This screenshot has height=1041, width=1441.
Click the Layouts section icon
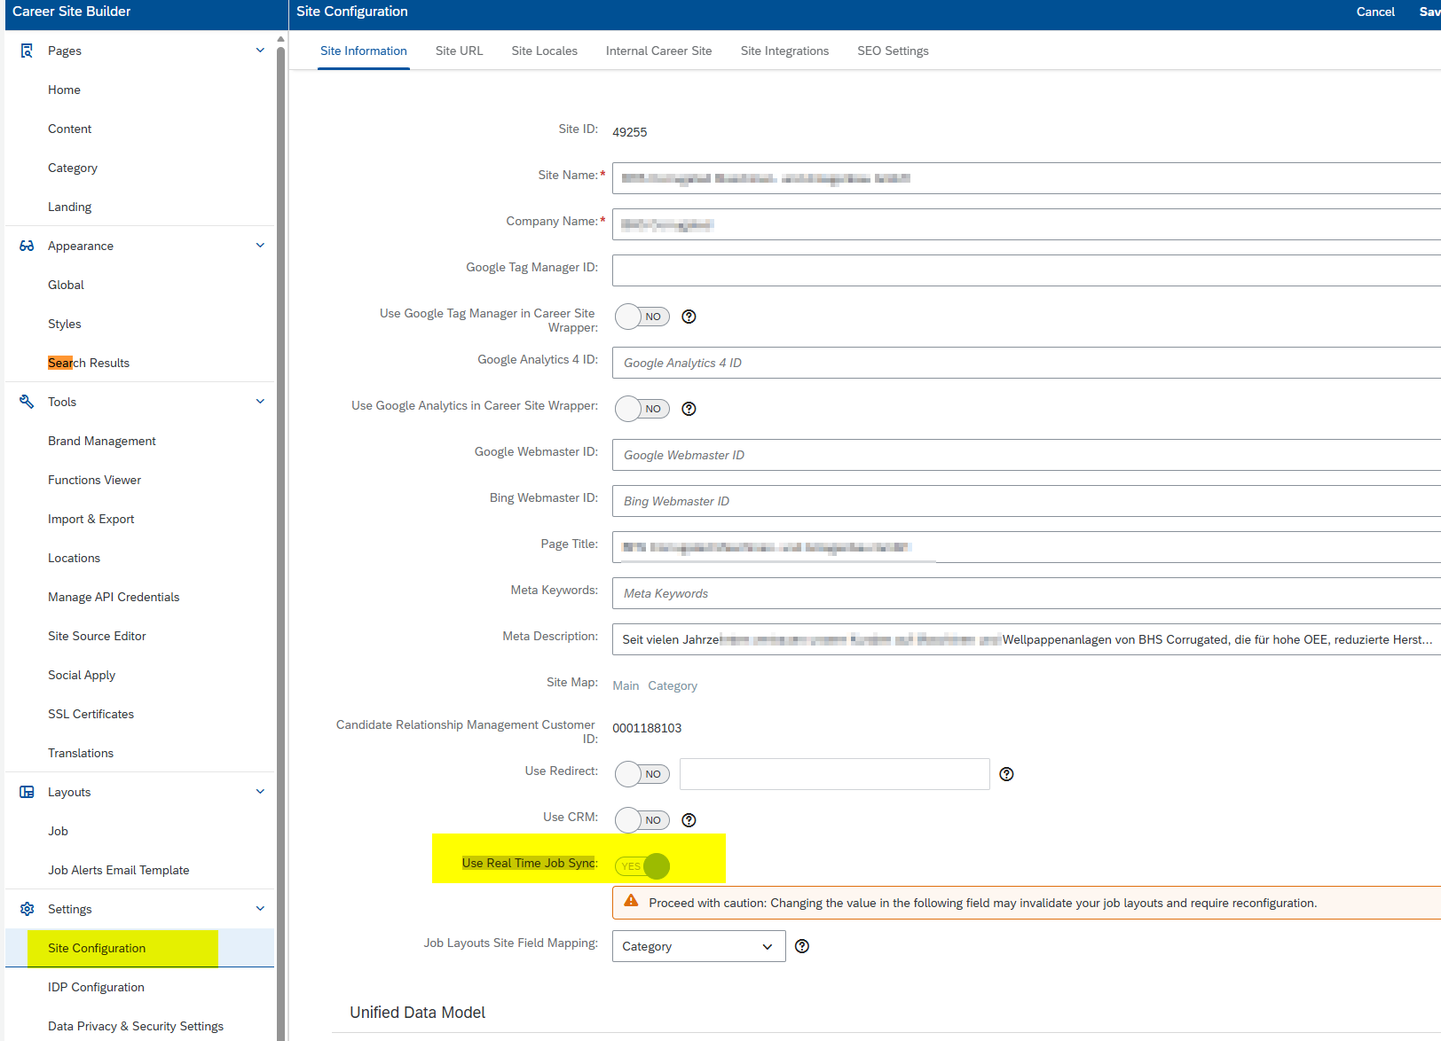point(27,792)
